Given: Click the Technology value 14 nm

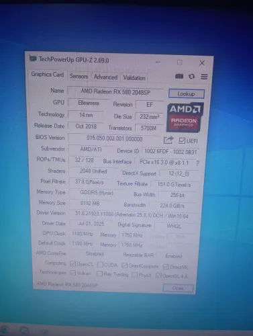Looking at the screenshot, I should [86, 115].
